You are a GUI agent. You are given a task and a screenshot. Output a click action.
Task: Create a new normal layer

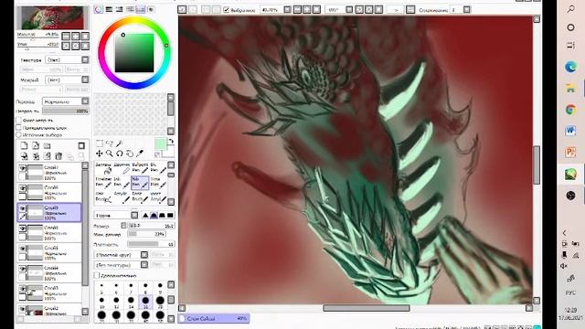tap(25, 146)
